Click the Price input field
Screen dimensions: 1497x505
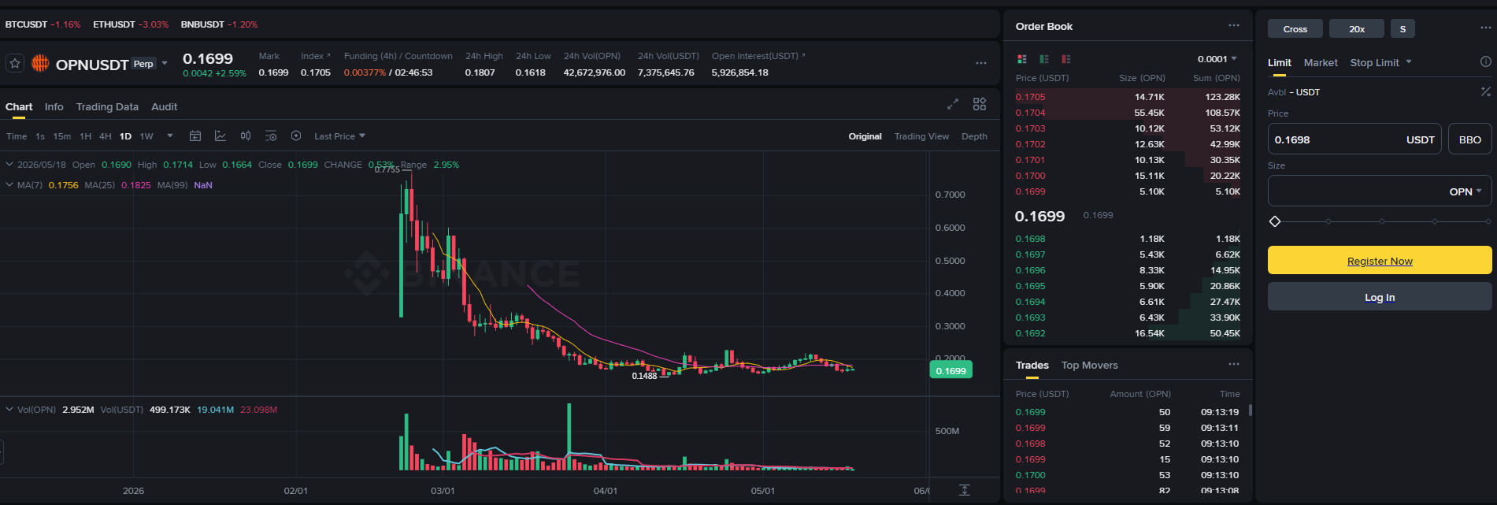coord(1354,139)
